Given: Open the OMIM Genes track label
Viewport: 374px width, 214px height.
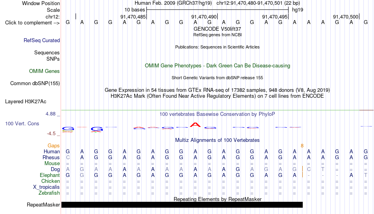Looking at the screenshot, I should pos(44,71).
